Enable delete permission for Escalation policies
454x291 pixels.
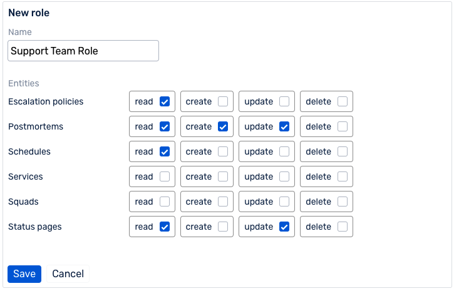[x=343, y=101]
